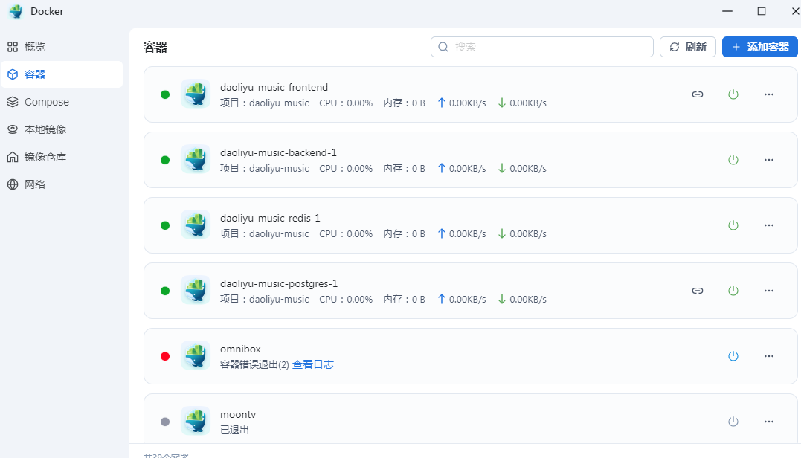The width and height of the screenshot is (801, 458).
Task: Open more options for omnibox
Action: point(769,356)
